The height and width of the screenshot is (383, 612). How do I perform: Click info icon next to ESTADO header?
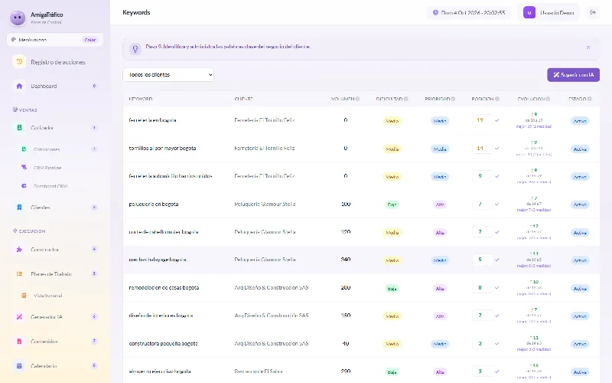coord(589,99)
